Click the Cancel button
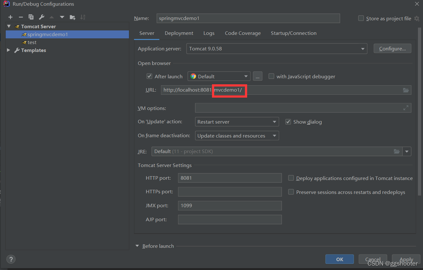The width and height of the screenshot is (423, 270). pyautogui.click(x=373, y=259)
